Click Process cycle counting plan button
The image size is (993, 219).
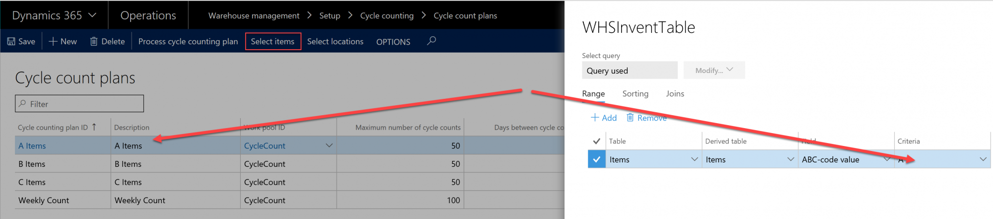188,42
